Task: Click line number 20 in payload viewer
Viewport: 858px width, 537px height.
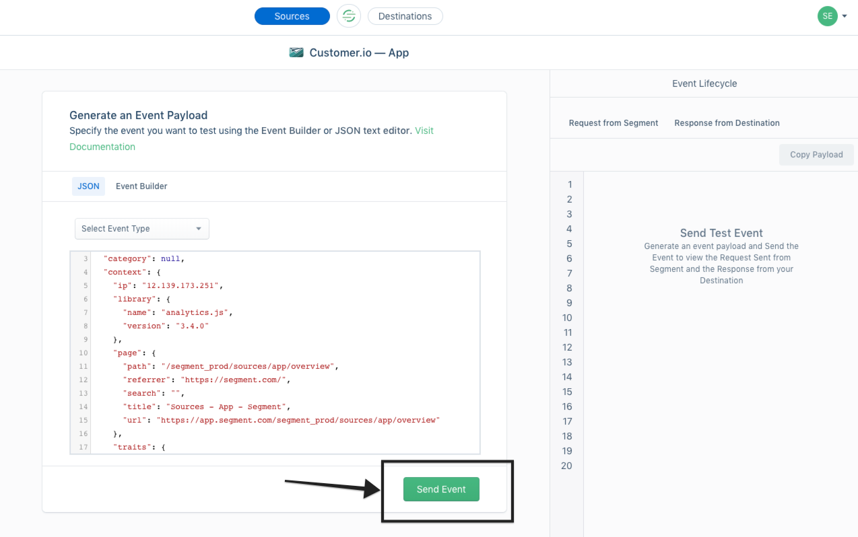Action: [x=566, y=466]
